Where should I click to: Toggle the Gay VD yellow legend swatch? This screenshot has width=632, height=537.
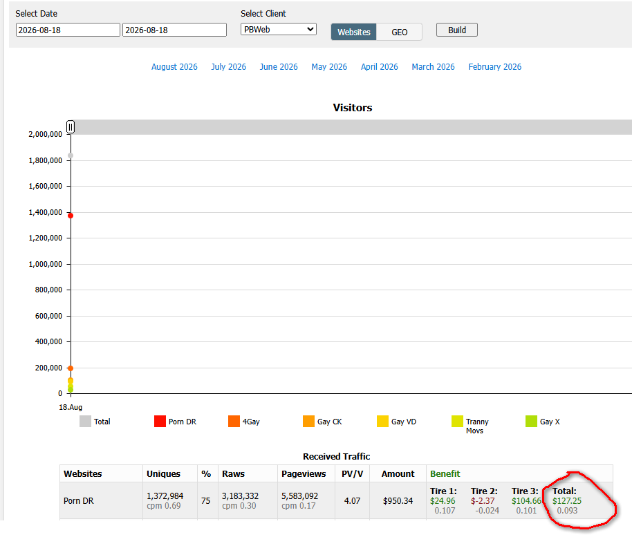point(382,422)
